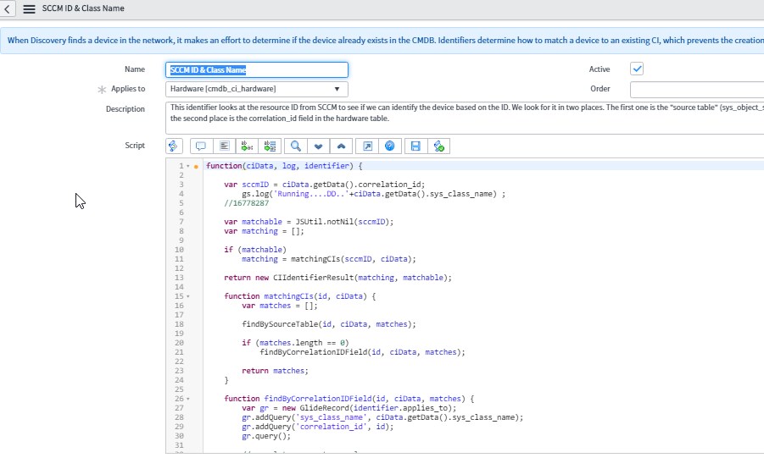Find previous occurrence with up chevron
Screen dimensions: 764x458
pos(341,146)
